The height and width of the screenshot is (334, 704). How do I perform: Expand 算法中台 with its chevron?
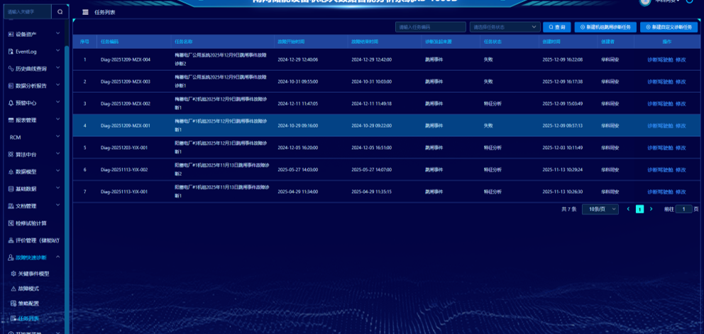(x=58, y=154)
